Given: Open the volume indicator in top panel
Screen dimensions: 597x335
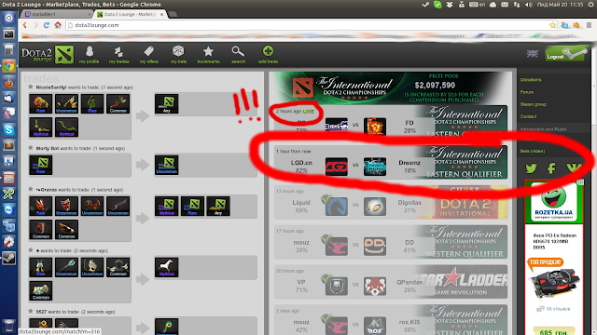Looking at the screenshot, I should [x=529, y=5].
